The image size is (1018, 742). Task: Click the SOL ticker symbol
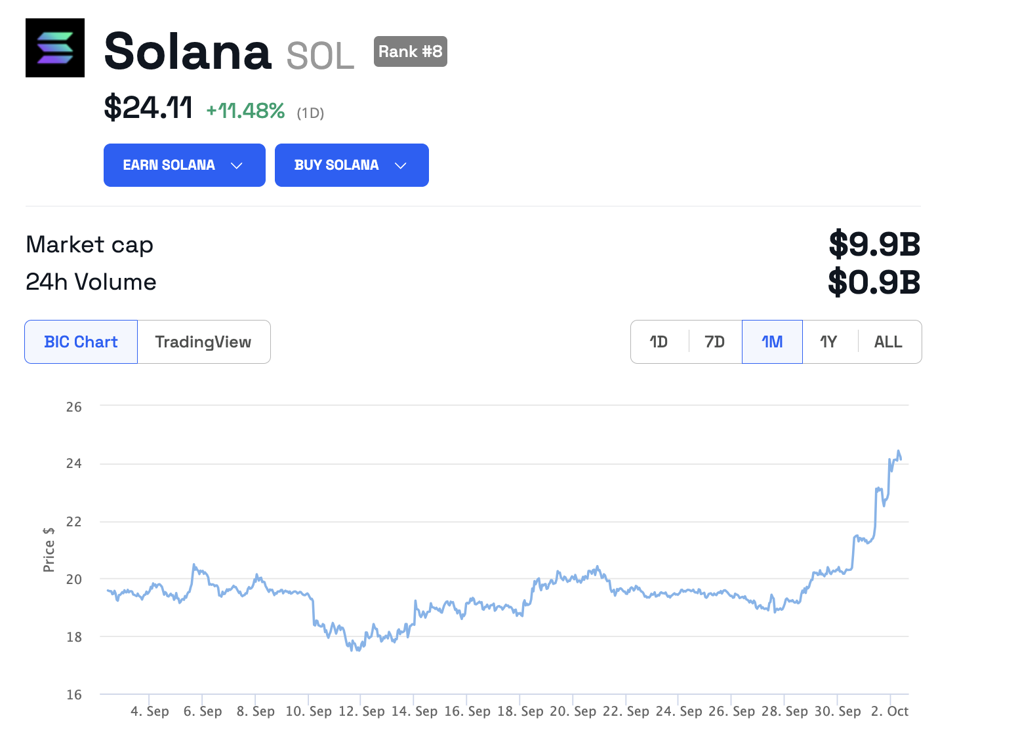320,56
